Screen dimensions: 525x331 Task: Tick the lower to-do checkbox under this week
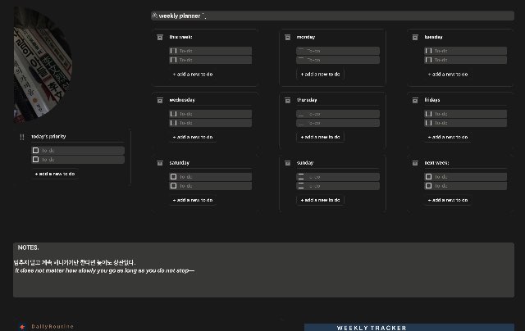click(x=173, y=60)
